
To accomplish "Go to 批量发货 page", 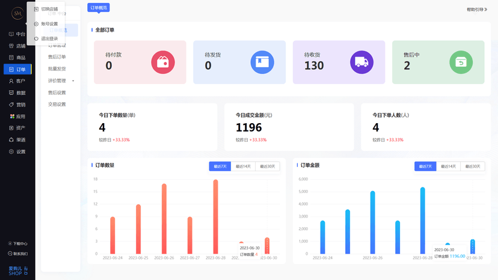I will (57, 68).
